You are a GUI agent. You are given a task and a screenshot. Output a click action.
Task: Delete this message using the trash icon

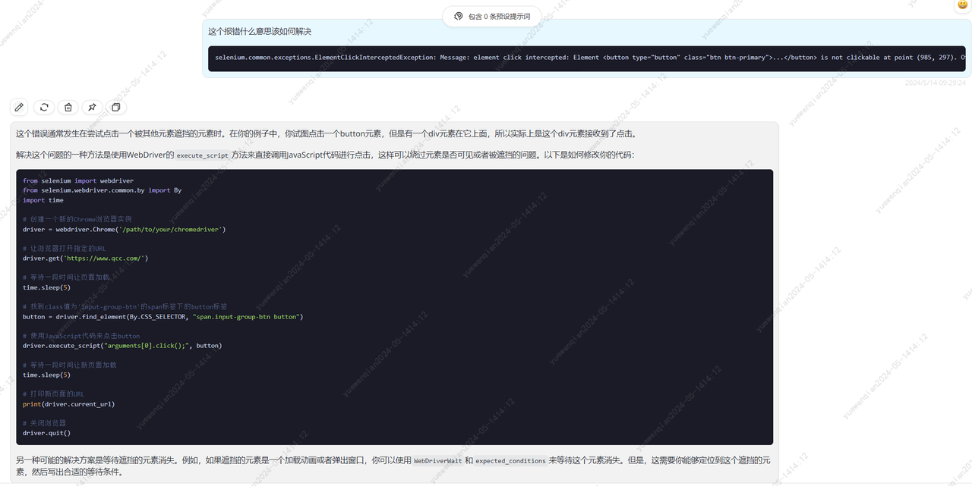pyautogui.click(x=67, y=107)
